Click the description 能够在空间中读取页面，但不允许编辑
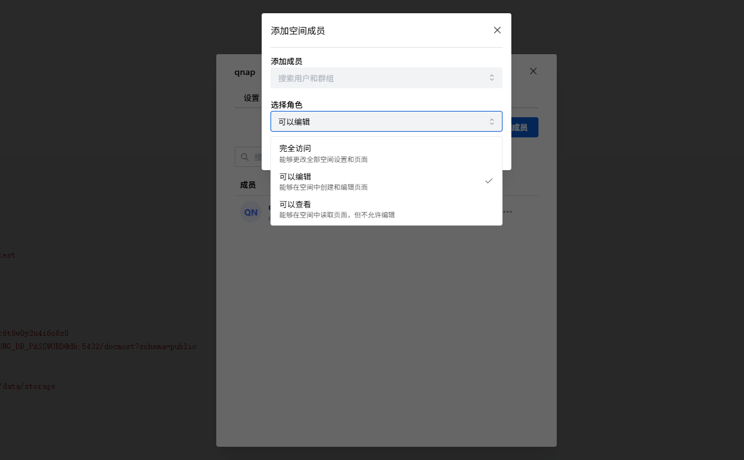 tap(337, 216)
